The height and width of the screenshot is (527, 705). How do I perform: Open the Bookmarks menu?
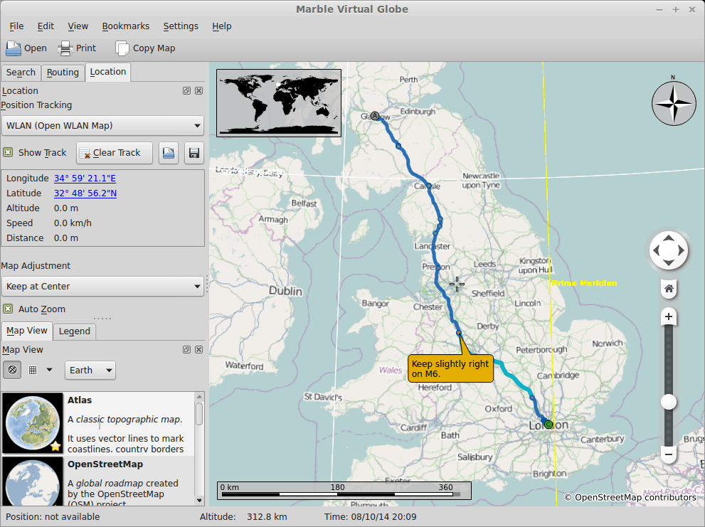[x=125, y=26]
